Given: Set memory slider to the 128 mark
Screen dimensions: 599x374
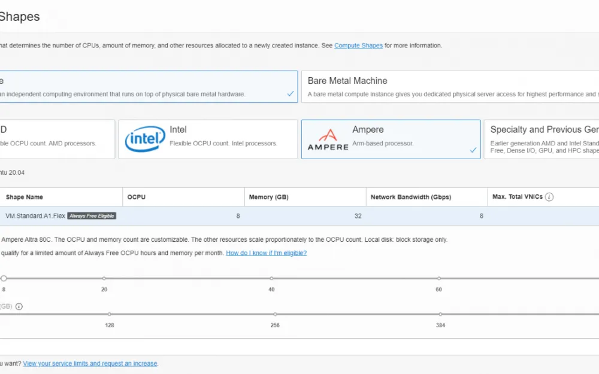Looking at the screenshot, I should 109,314.
